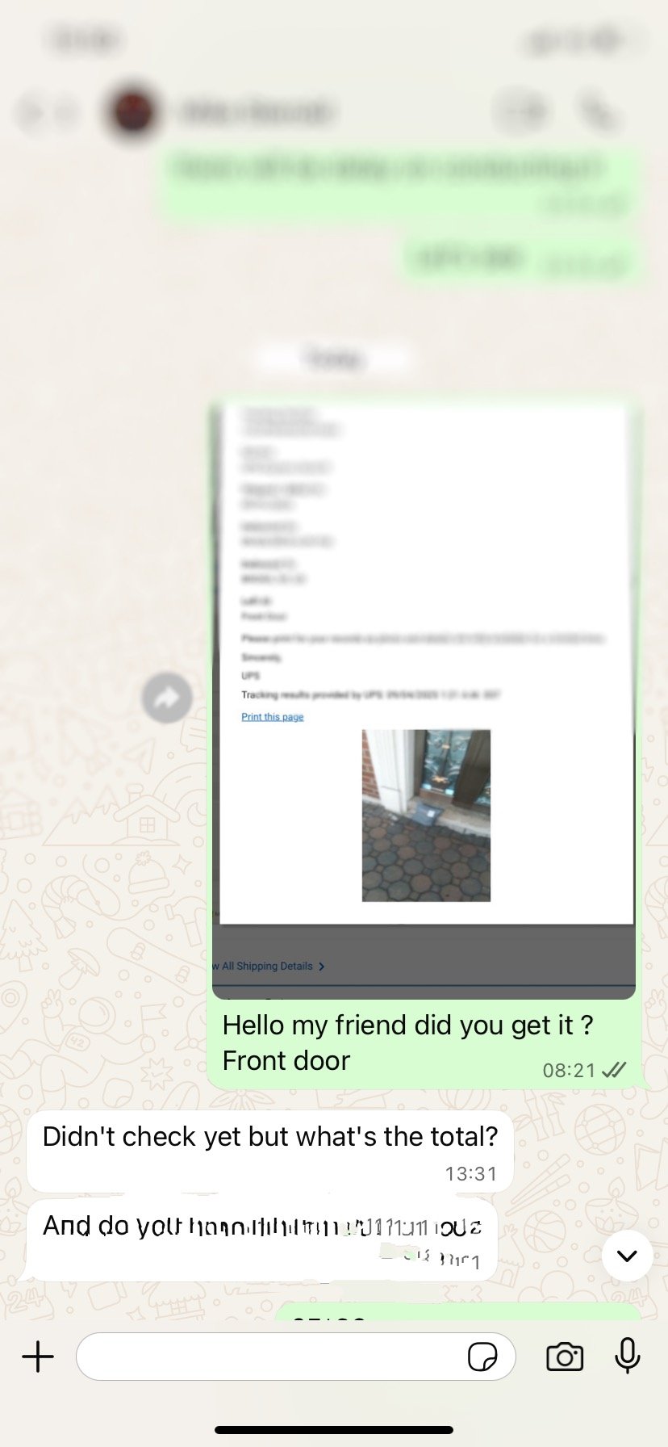Jump to latest messages with down chevron
The height and width of the screenshot is (1447, 668).
tap(627, 1256)
